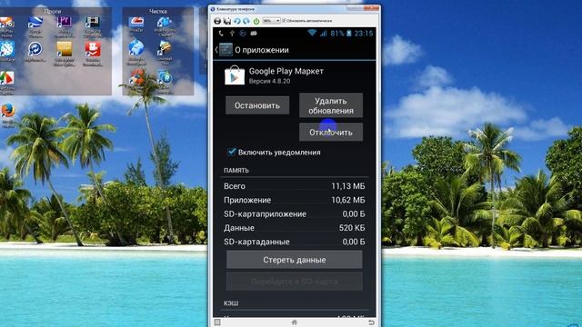Tap the phone back key at bottom bar
This screenshot has height=327, width=582.
371,322
